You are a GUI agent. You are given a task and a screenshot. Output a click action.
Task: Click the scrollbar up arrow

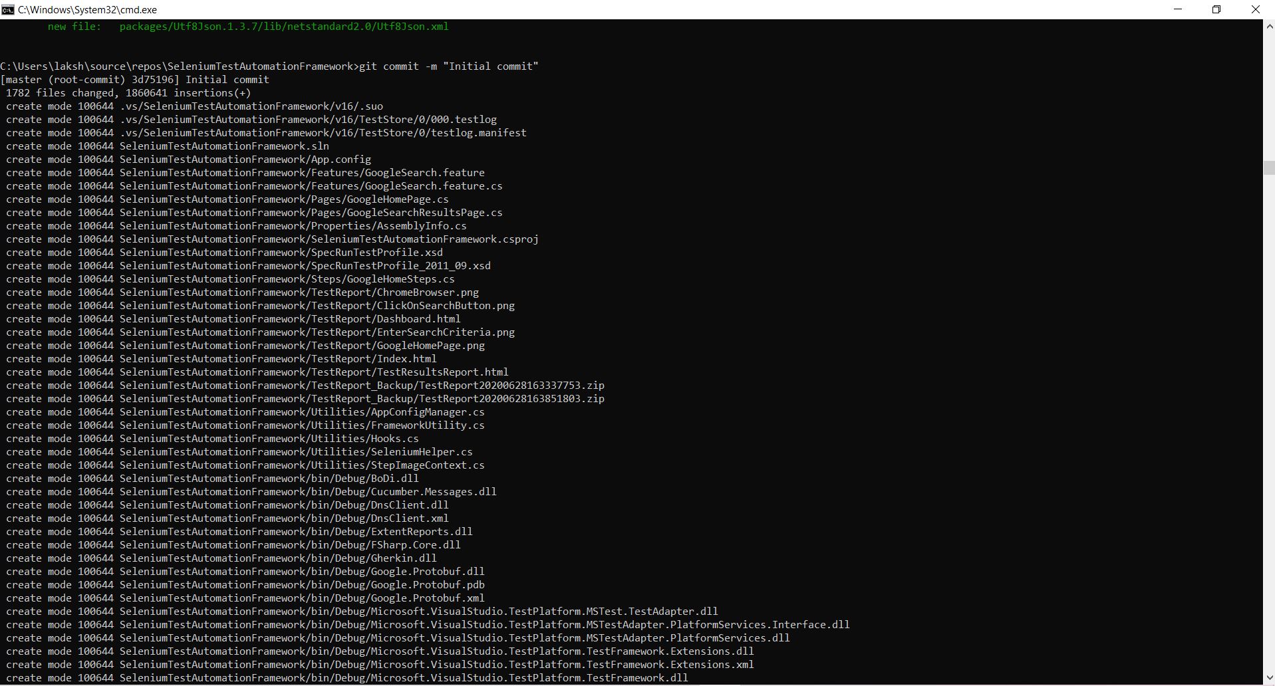click(x=1269, y=26)
